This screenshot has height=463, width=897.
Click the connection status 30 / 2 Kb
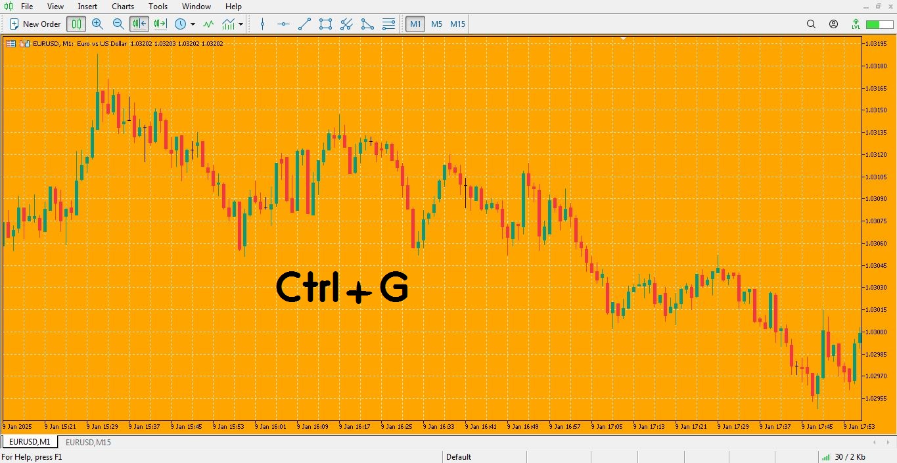click(x=844, y=457)
